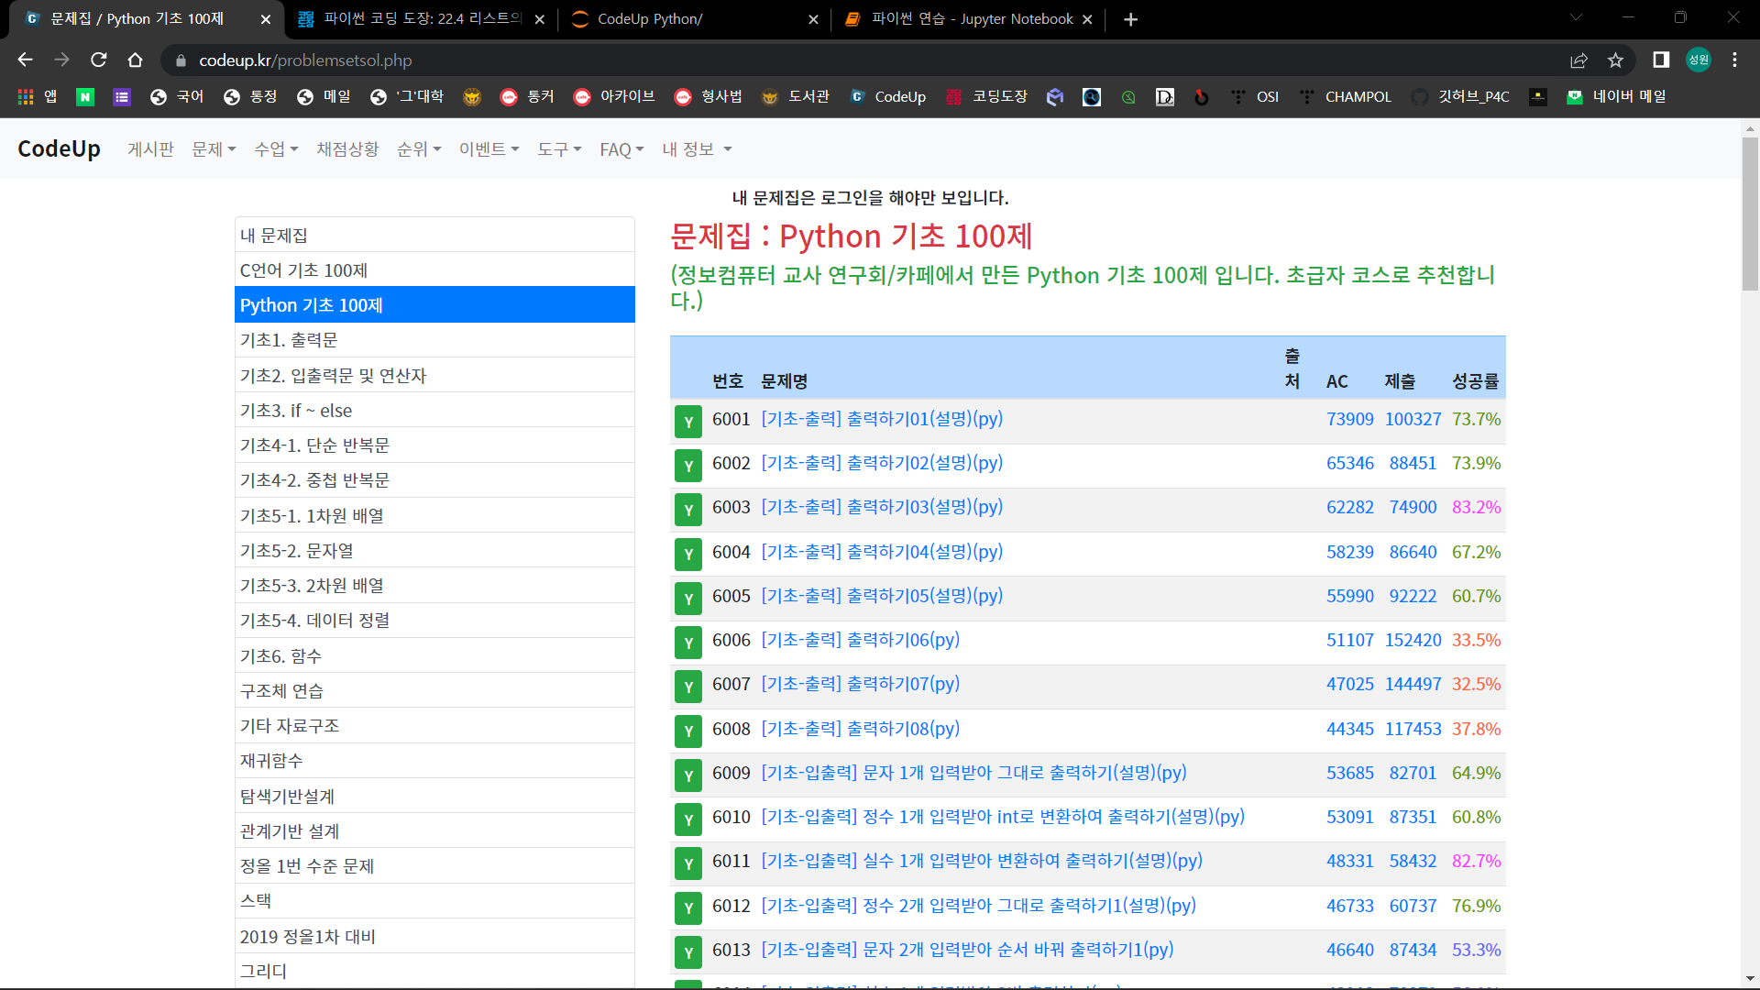Open the side panel icon
The width and height of the screenshot is (1760, 990).
[1660, 60]
